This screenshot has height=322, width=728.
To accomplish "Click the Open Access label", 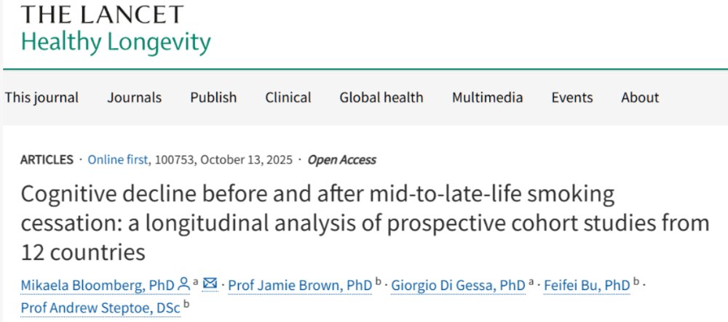I will click(x=341, y=160).
